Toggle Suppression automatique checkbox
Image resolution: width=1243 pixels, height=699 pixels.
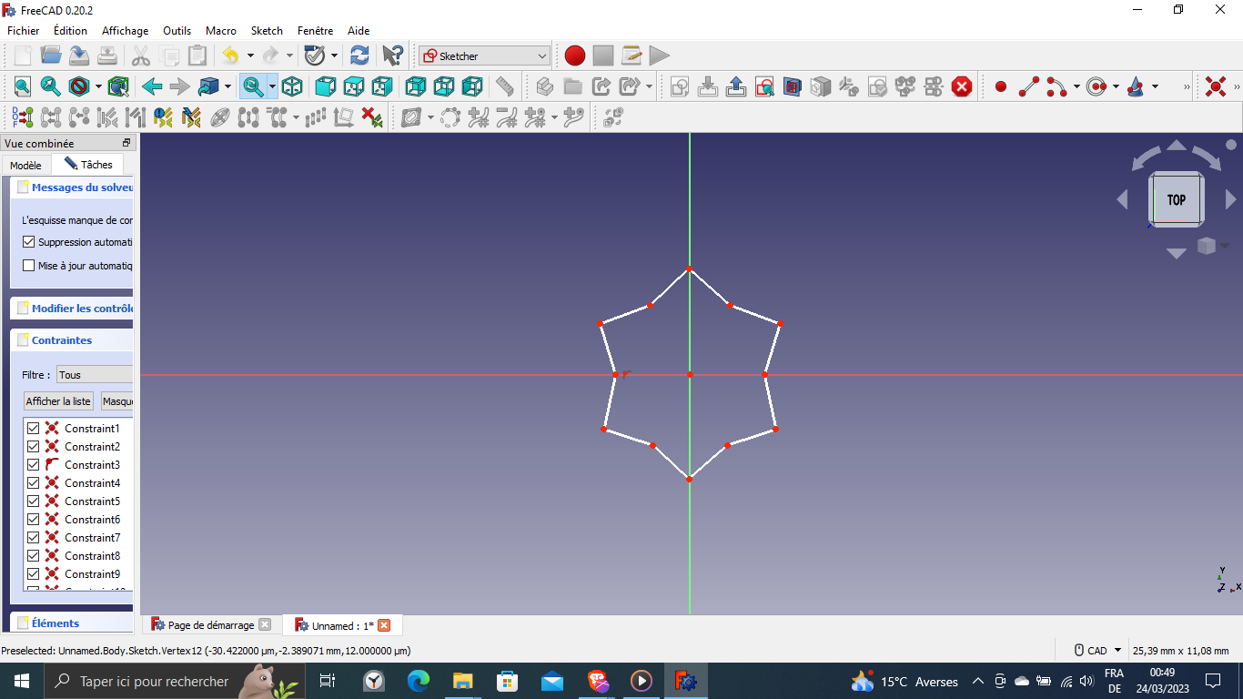(x=28, y=242)
